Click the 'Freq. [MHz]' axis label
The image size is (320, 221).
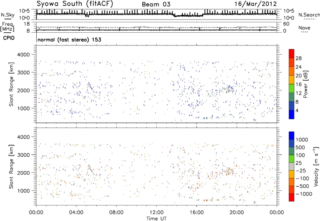click(8, 27)
